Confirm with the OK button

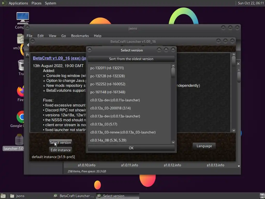131,148
